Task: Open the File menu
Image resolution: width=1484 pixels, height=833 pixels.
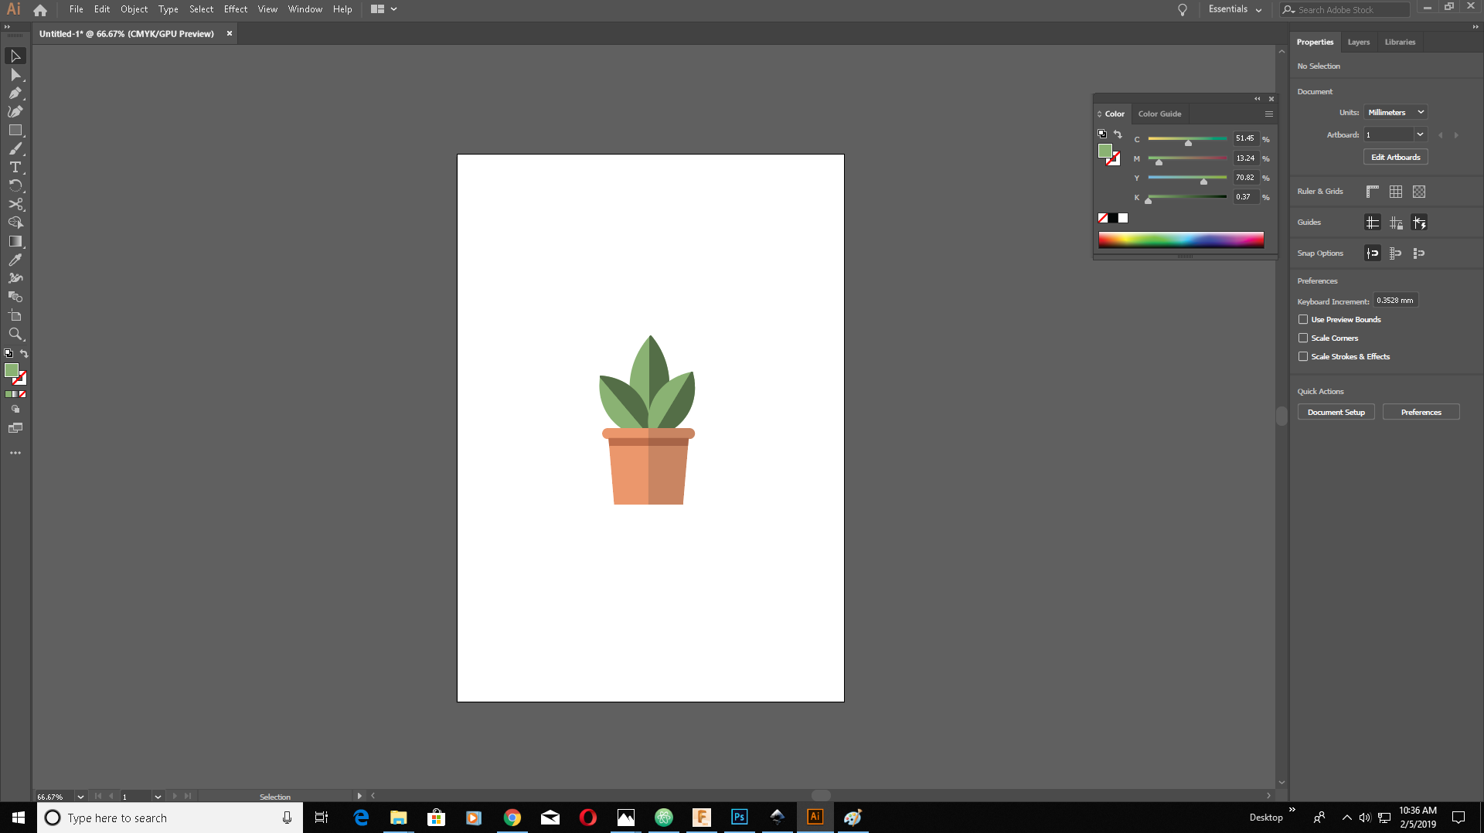Action: [x=76, y=9]
